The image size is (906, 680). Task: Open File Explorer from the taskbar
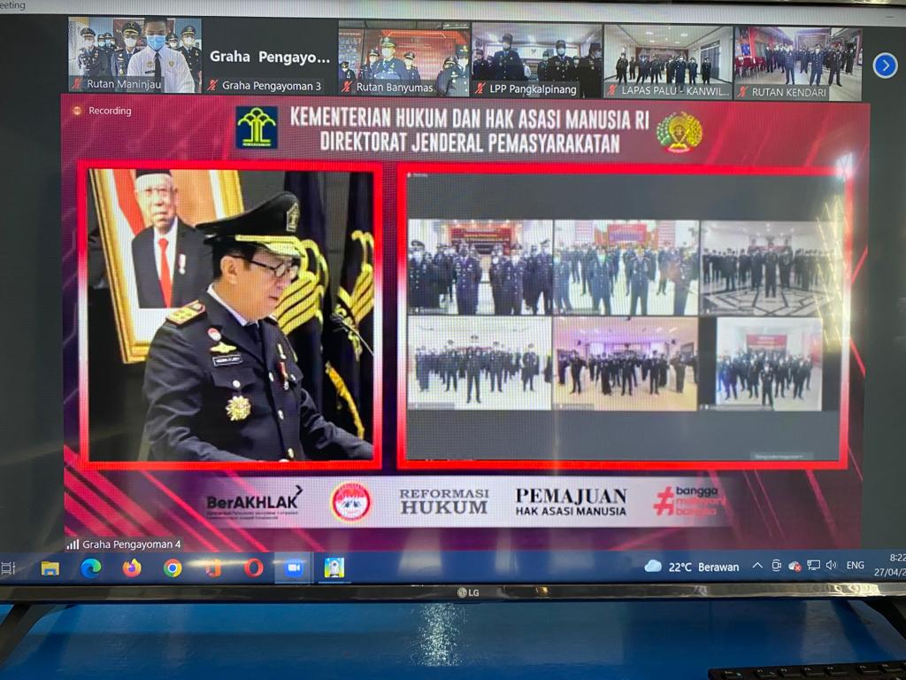click(x=50, y=568)
